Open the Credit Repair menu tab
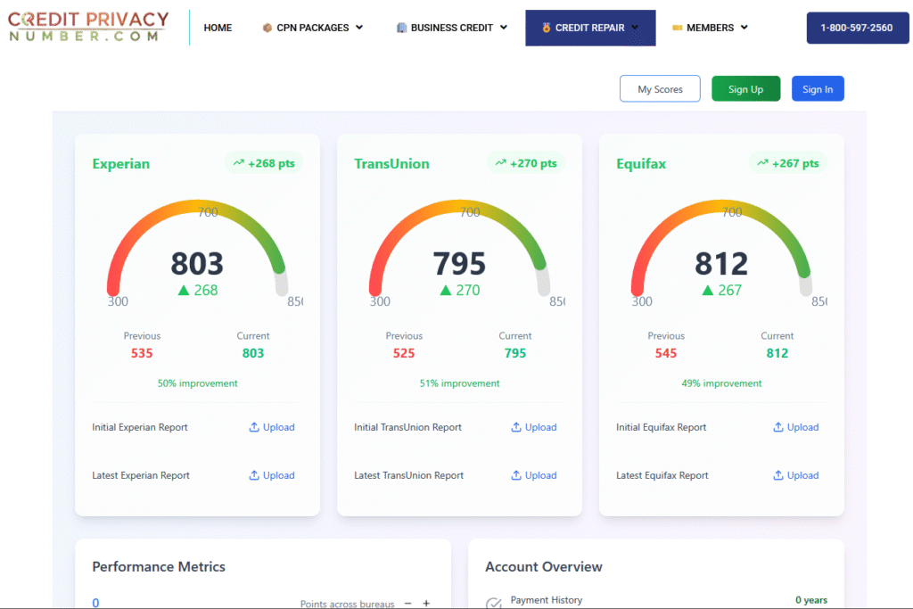Image resolution: width=913 pixels, height=609 pixels. click(590, 28)
